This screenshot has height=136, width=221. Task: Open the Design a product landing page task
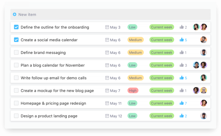(x=49, y=116)
